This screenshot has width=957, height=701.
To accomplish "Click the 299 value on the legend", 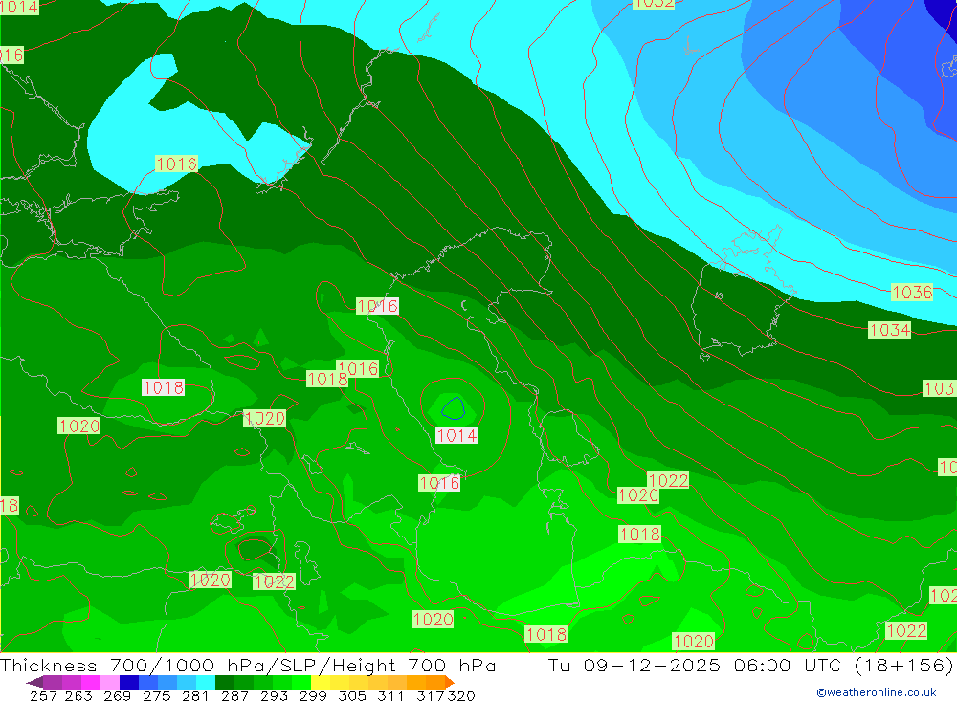I will pyautogui.click(x=313, y=695).
